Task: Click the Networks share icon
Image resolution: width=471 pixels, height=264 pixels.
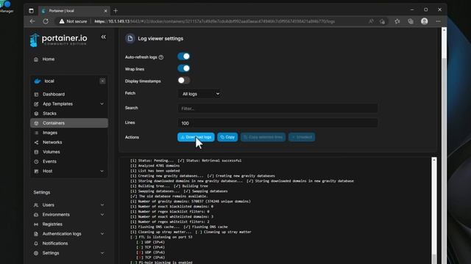Action: point(36,142)
